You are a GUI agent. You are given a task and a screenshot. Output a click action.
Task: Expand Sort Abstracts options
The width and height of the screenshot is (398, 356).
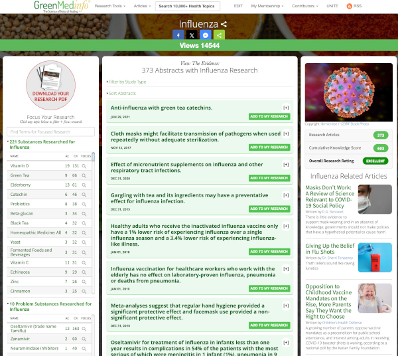(122, 93)
